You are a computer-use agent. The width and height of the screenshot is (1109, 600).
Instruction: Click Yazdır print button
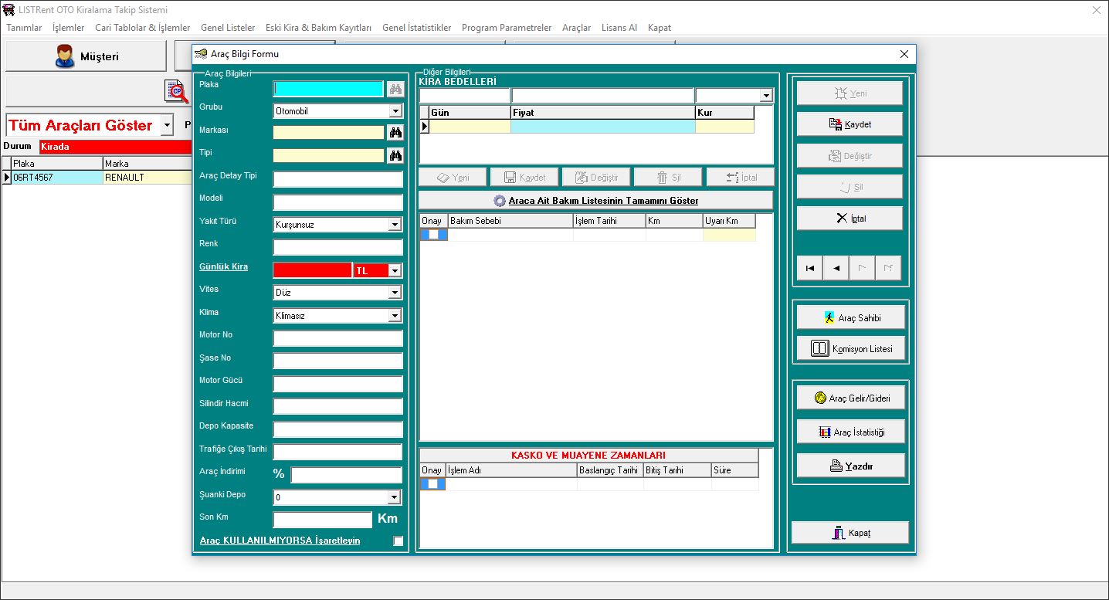point(851,466)
